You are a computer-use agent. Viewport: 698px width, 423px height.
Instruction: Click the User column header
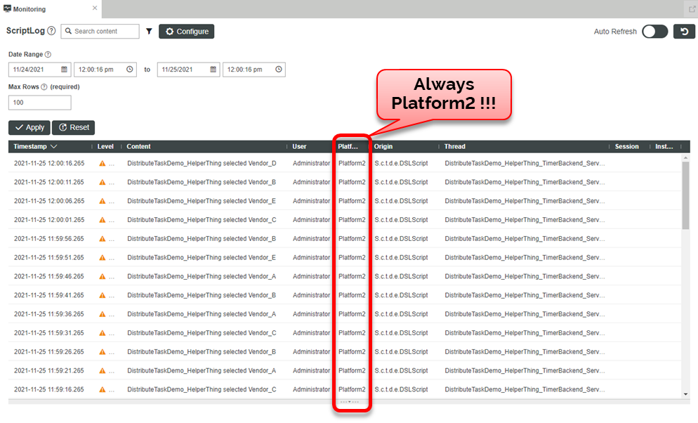299,146
